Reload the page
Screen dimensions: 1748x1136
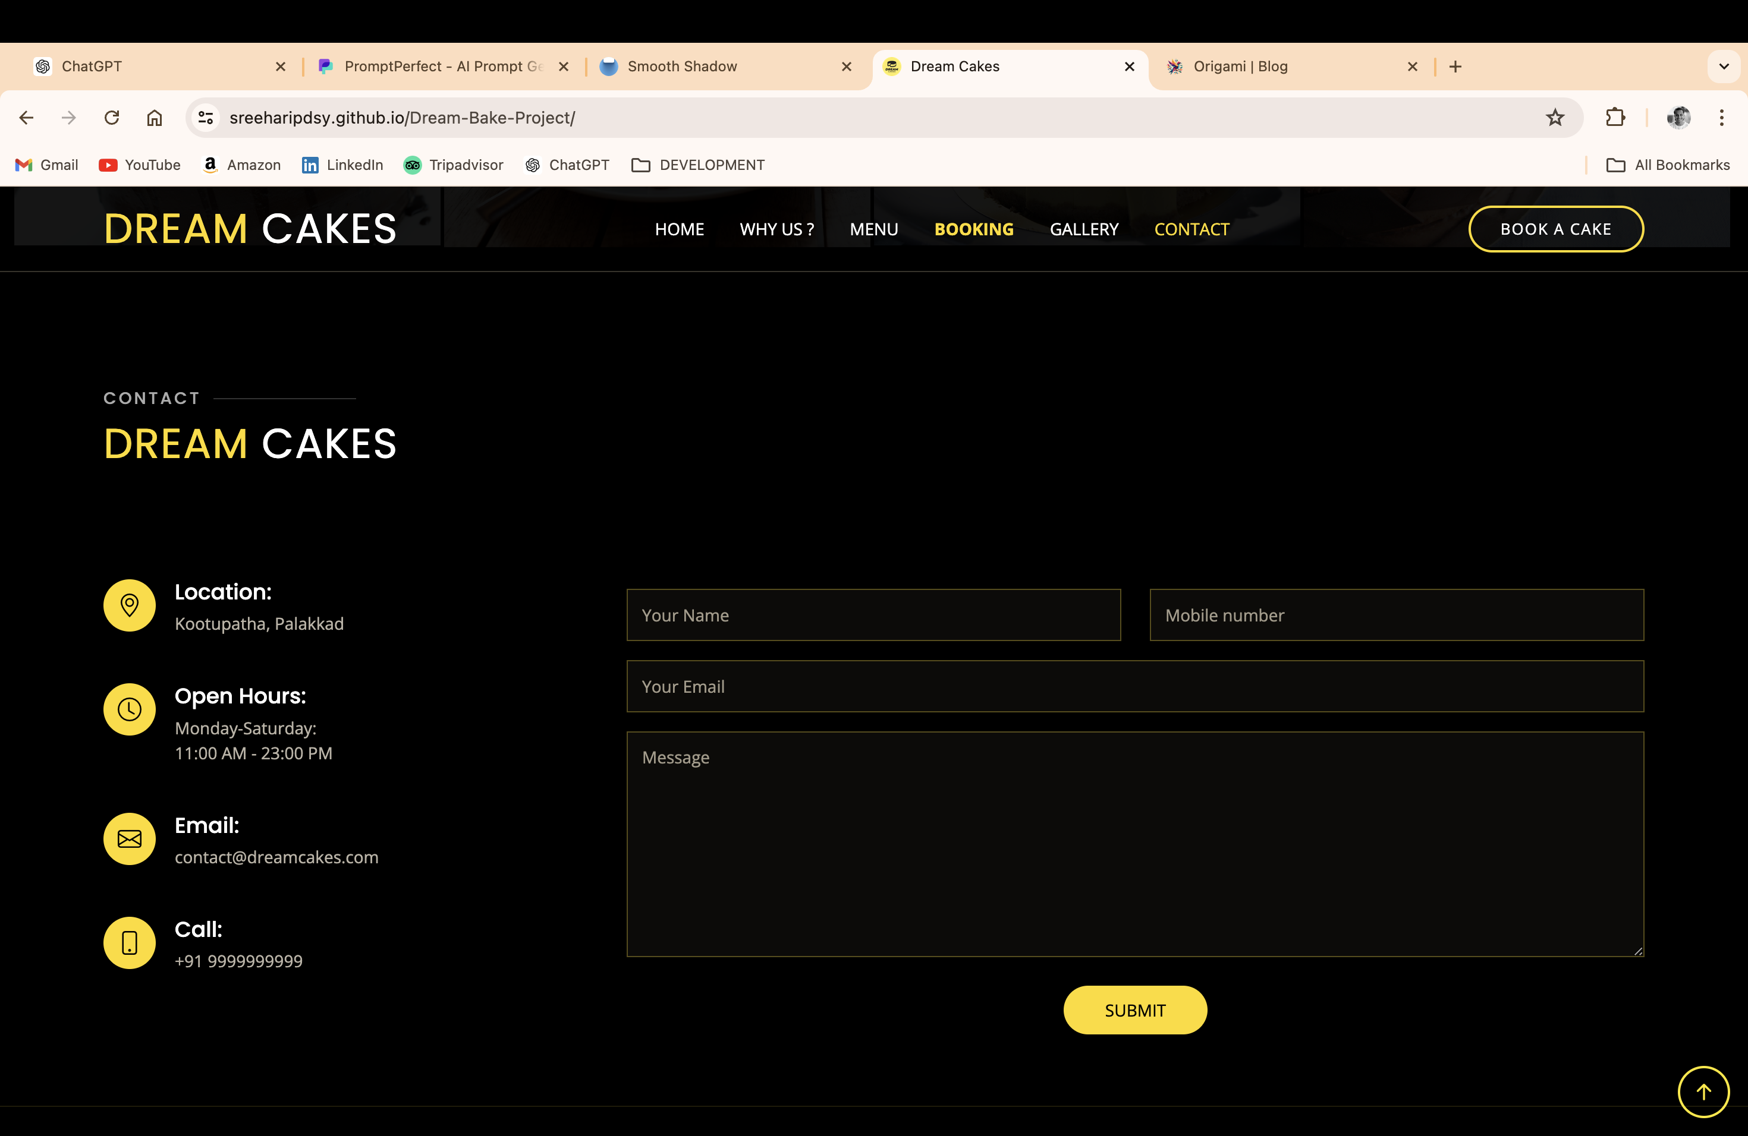(x=112, y=118)
